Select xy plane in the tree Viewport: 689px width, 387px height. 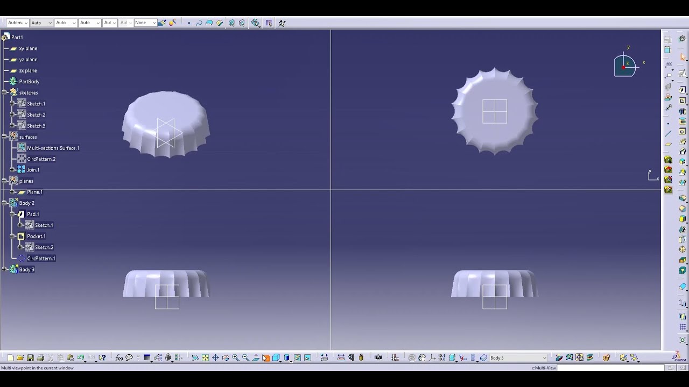28,48
